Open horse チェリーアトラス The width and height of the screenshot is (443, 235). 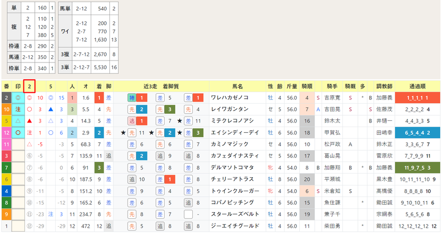(232, 179)
